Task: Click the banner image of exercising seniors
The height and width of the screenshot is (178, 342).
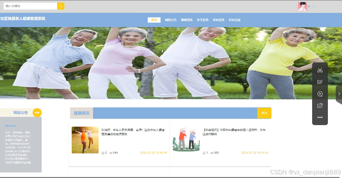Action: pos(171,63)
